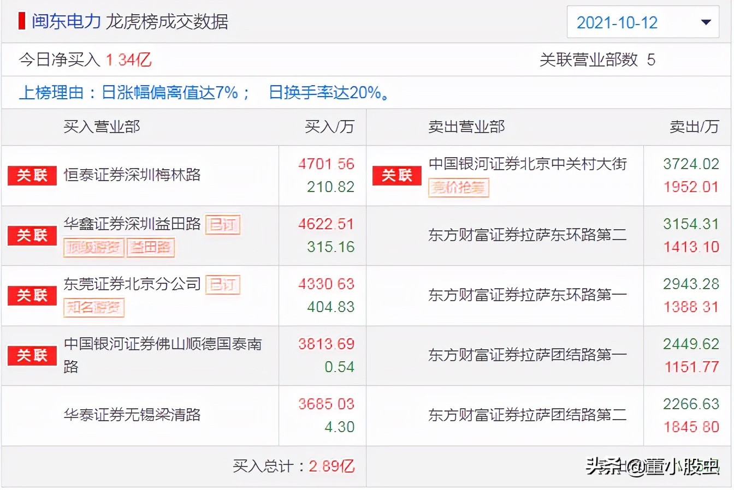Click the 关联 badge beside 华鑫证券深圳益田路
Image resolution: width=734 pixels, height=490 pixels.
point(32,236)
